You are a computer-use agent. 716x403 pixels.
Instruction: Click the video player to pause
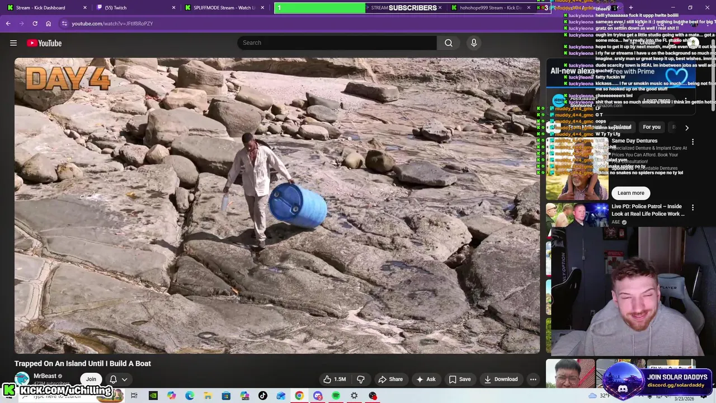(277, 205)
